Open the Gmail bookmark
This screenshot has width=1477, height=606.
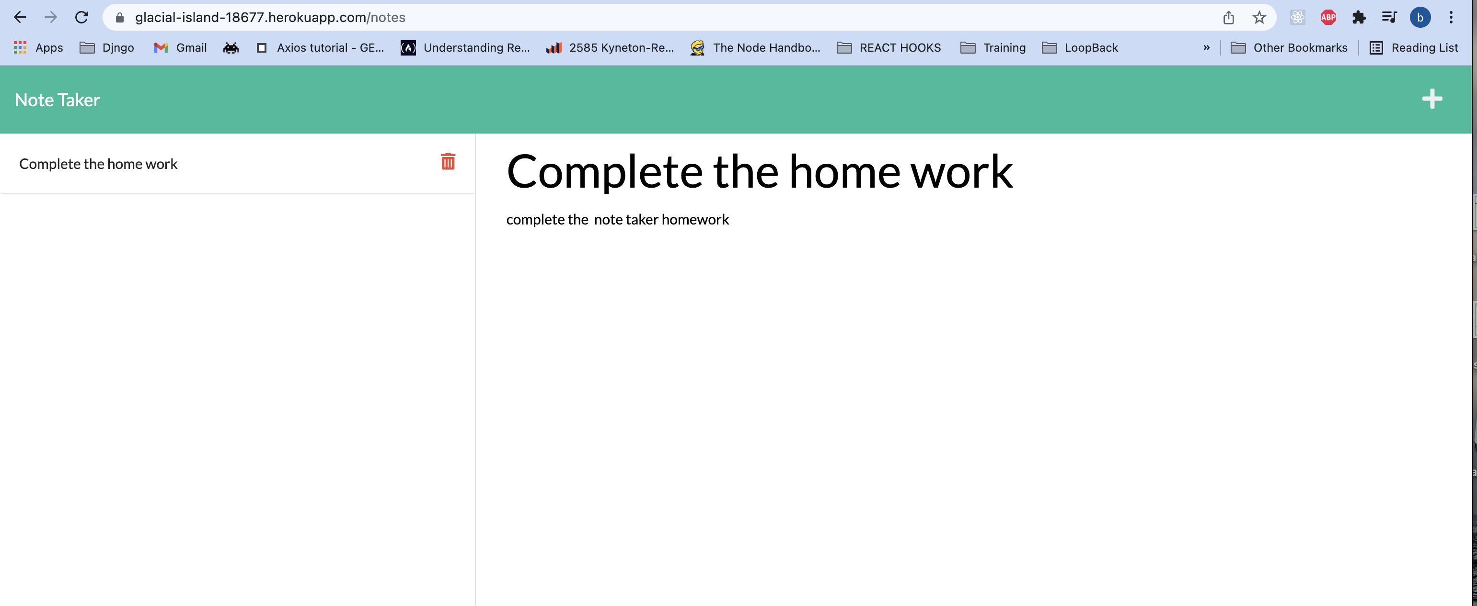coord(179,47)
